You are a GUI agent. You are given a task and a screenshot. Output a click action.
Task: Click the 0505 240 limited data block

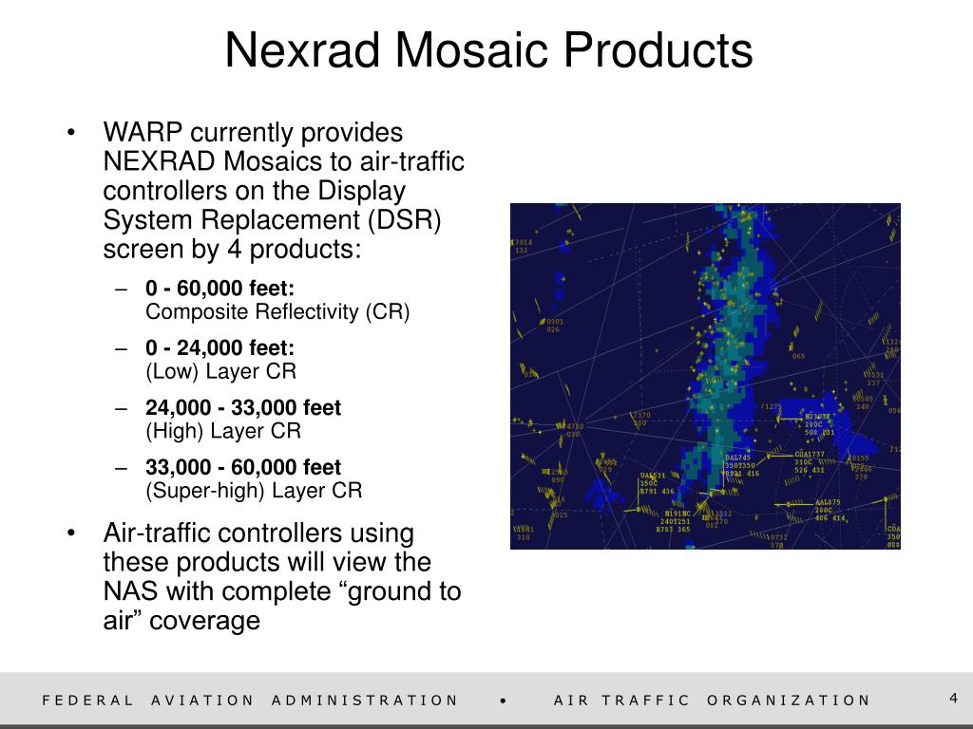coord(863,402)
